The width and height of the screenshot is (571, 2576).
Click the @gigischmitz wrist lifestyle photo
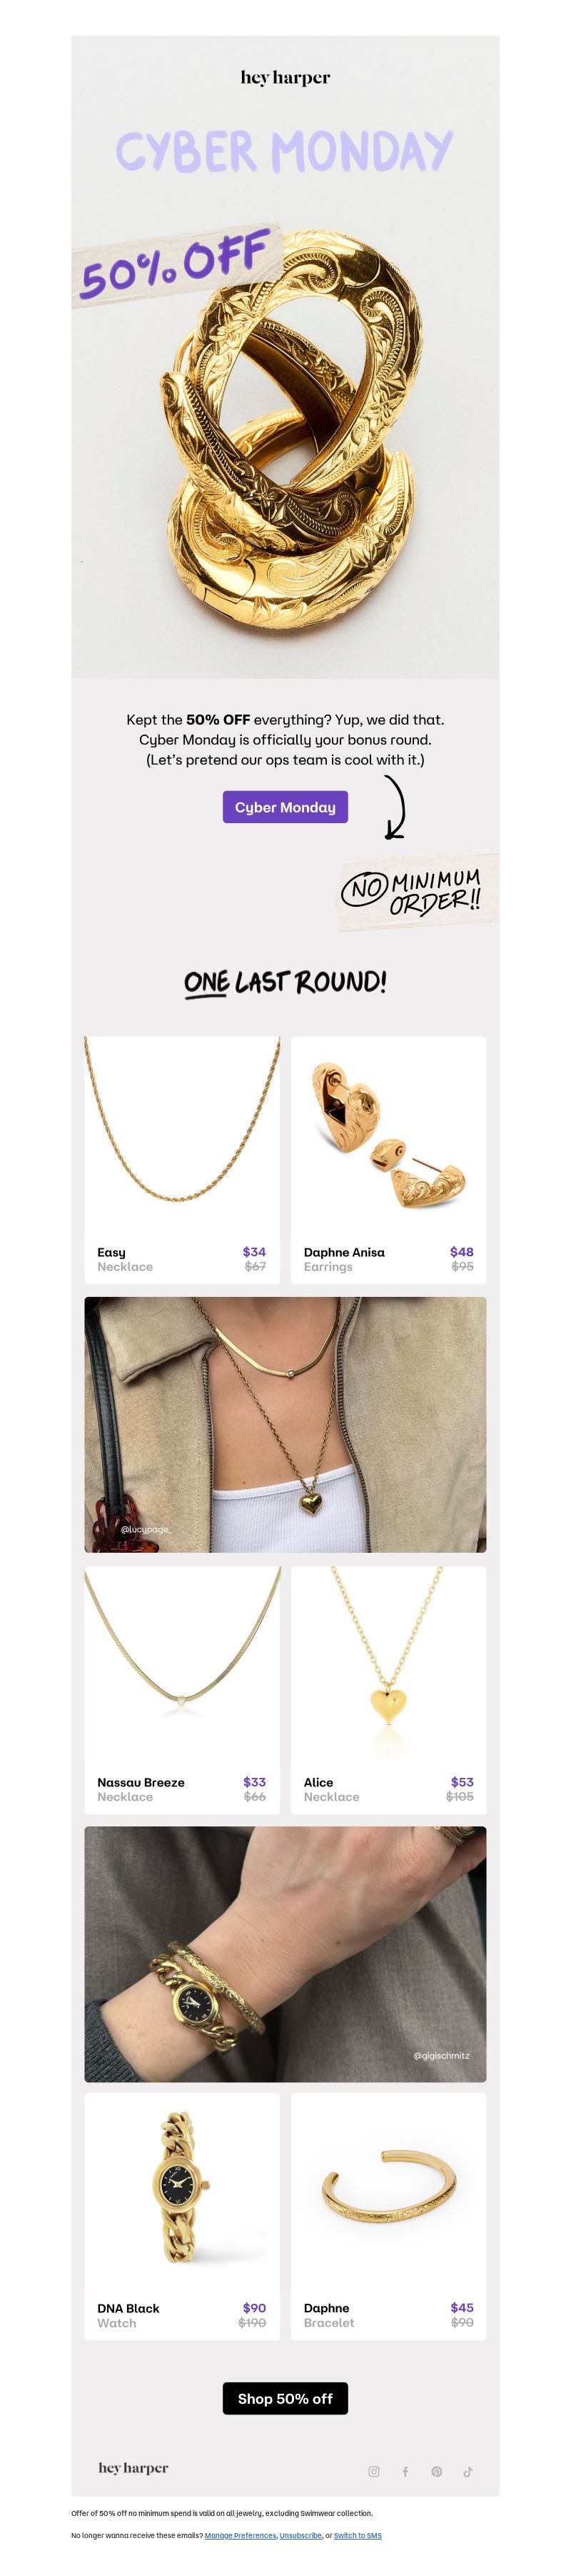click(x=285, y=1954)
